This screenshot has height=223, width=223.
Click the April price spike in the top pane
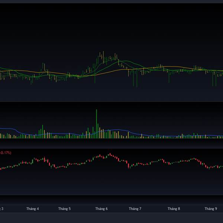[x=44, y=67]
